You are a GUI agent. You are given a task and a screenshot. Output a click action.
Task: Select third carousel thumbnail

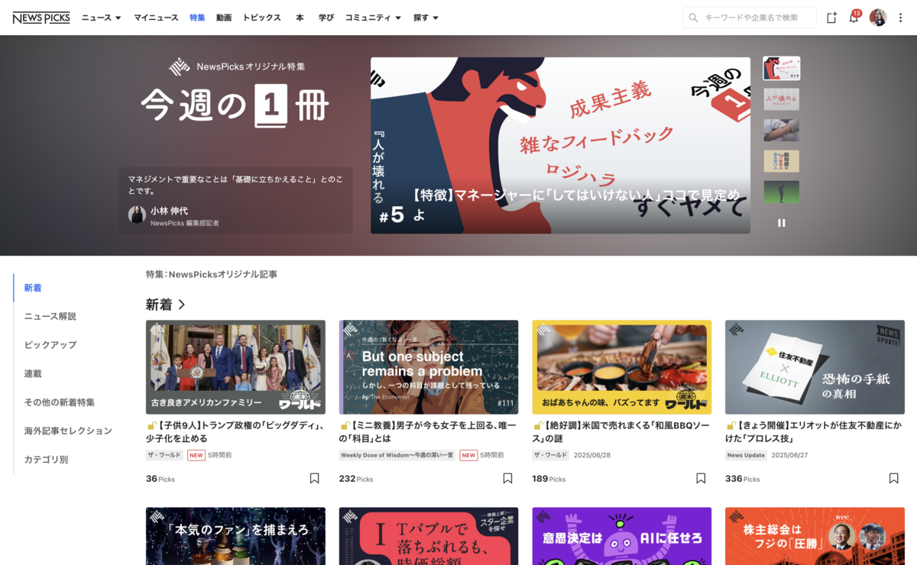click(781, 130)
